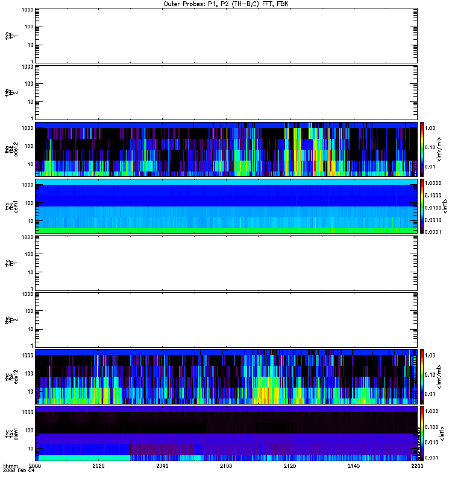Click the '1000' y-tick of the thb fff 1 panel
The width and height of the screenshot is (452, 483).
pos(27,10)
